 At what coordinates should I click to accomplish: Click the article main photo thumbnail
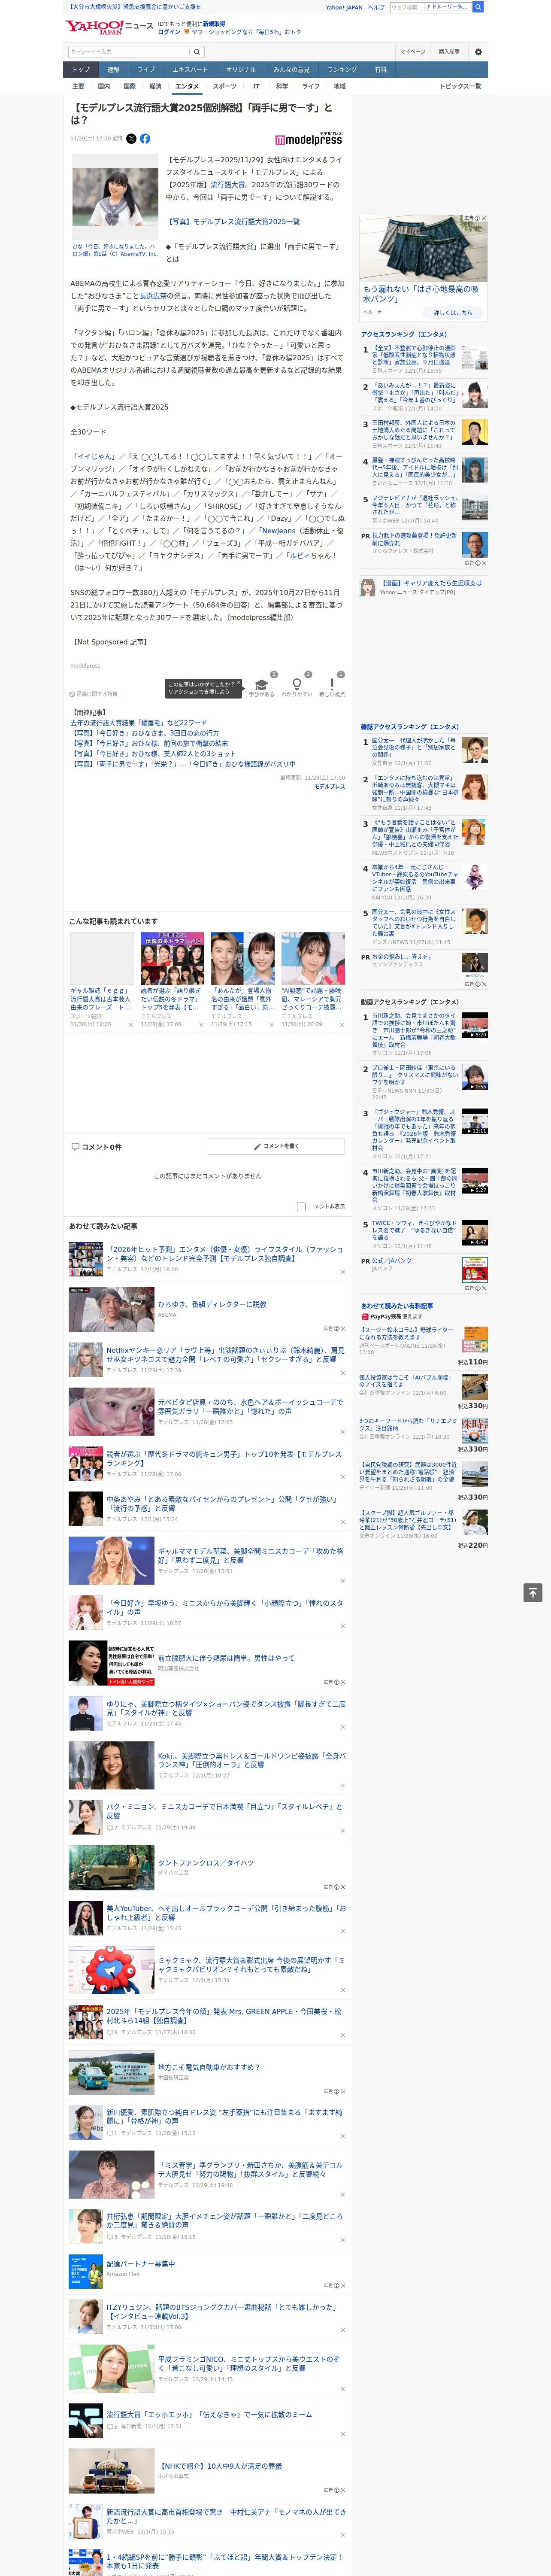click(x=115, y=197)
